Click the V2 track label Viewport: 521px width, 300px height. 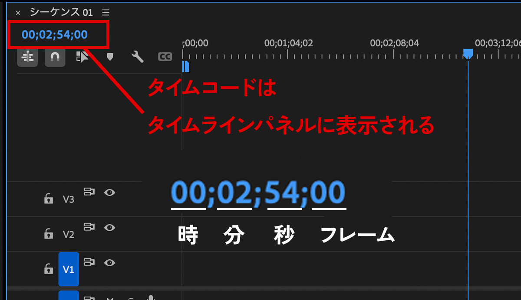(69, 235)
